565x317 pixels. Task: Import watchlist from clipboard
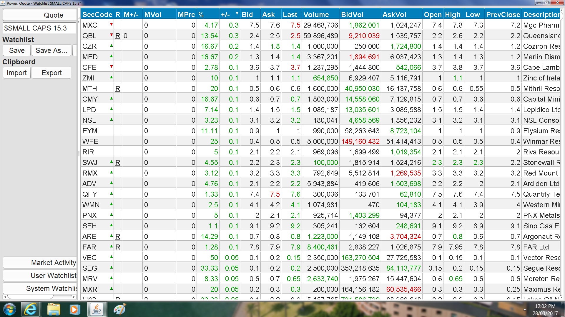[x=17, y=73]
